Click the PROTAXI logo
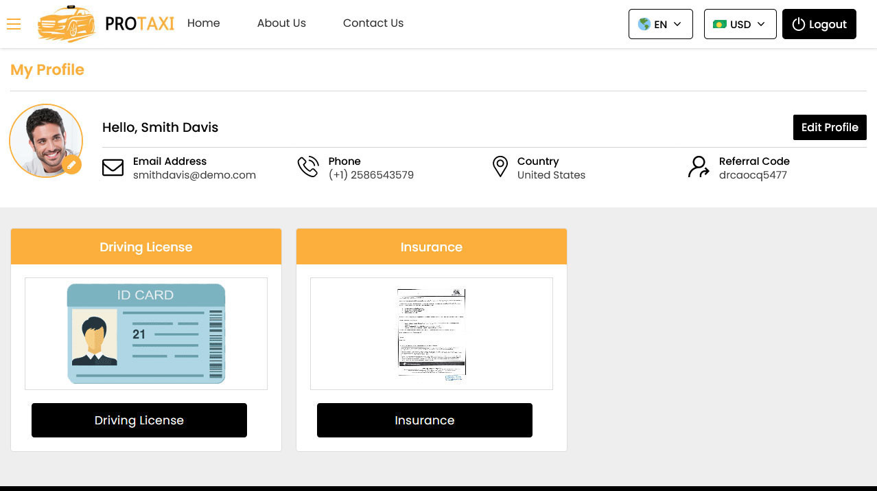877x491 pixels. pos(104,24)
